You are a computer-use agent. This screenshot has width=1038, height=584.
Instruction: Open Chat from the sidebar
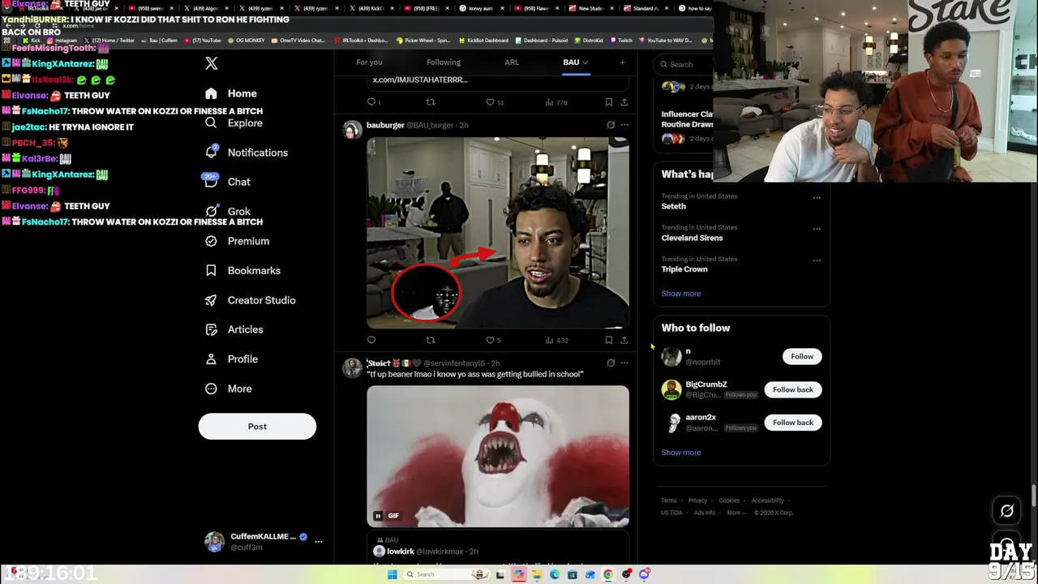coord(227,182)
